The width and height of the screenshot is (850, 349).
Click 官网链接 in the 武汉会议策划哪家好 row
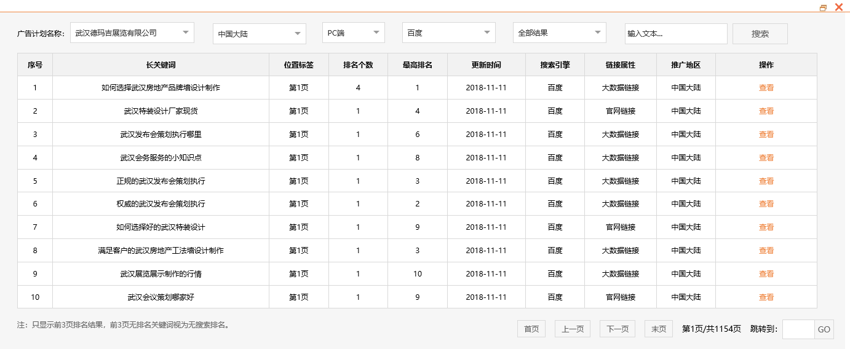click(x=621, y=297)
